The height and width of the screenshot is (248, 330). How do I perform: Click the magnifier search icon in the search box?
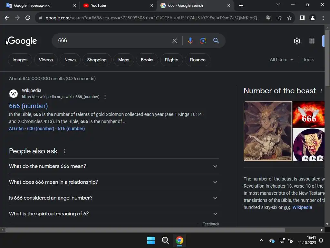pyautogui.click(x=216, y=40)
